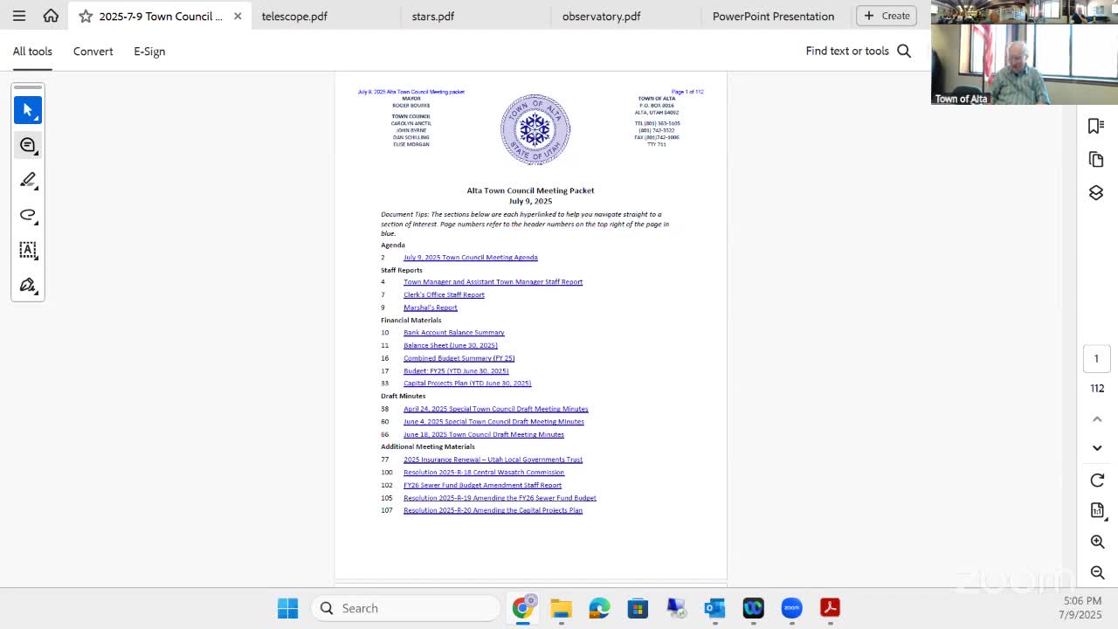
Task: Open Marshal's Report link
Action: pyautogui.click(x=430, y=308)
